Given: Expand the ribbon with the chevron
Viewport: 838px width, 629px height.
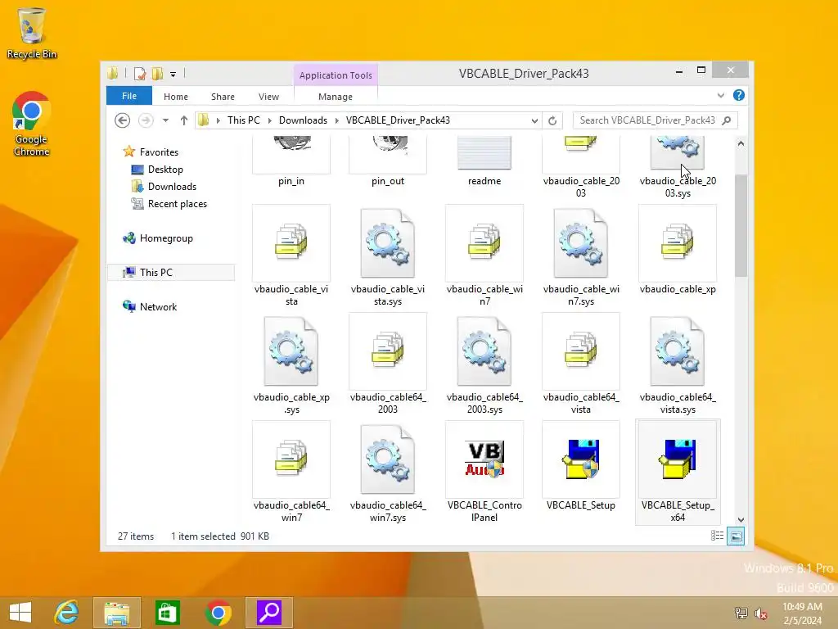Looking at the screenshot, I should pyautogui.click(x=720, y=95).
